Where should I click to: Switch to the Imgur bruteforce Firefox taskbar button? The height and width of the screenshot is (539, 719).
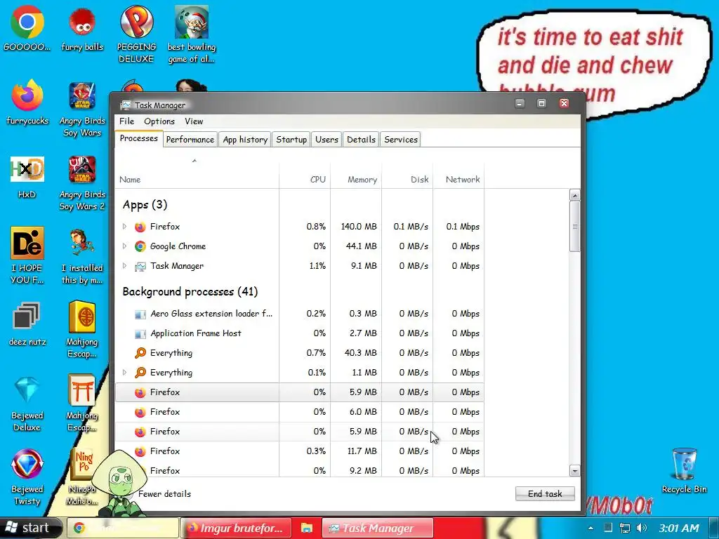click(236, 528)
